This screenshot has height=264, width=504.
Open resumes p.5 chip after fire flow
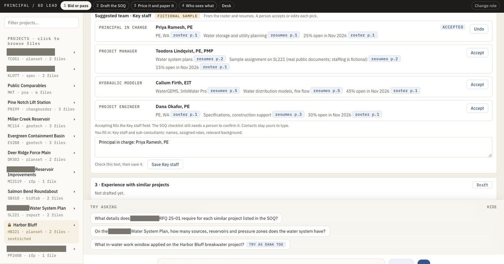[x=327, y=91]
